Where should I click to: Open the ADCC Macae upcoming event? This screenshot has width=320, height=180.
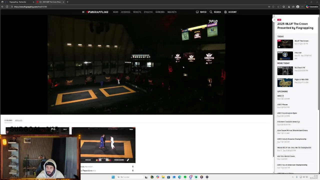(x=282, y=104)
